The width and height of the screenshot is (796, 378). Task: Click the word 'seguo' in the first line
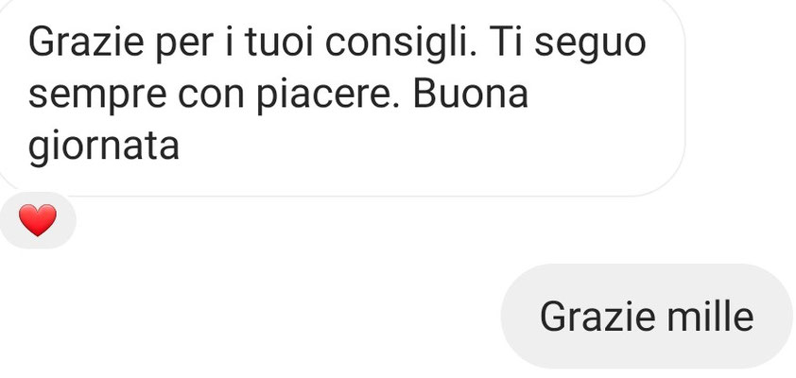point(590,45)
